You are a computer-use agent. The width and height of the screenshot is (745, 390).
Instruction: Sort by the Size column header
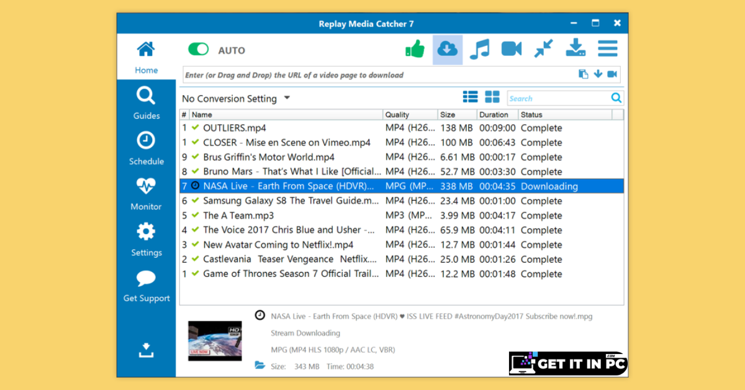pyautogui.click(x=458, y=114)
